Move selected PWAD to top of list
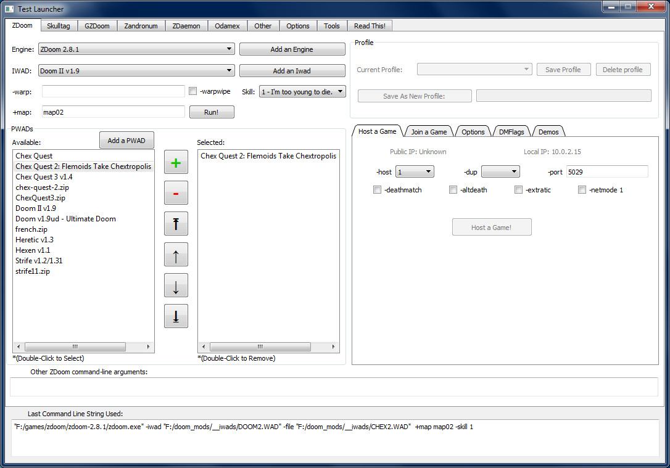The image size is (670, 468). (176, 224)
